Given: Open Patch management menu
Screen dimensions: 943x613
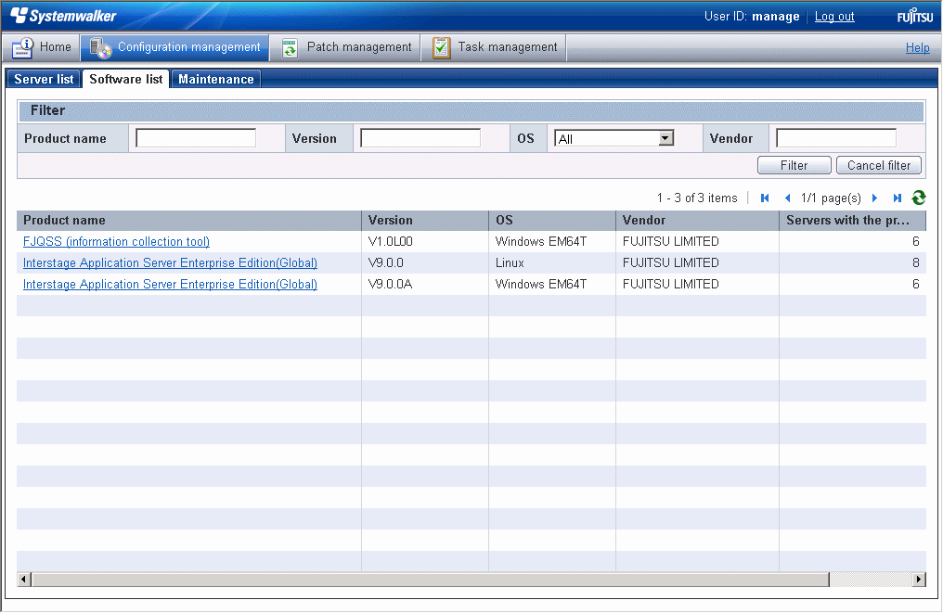Looking at the screenshot, I should 346,47.
